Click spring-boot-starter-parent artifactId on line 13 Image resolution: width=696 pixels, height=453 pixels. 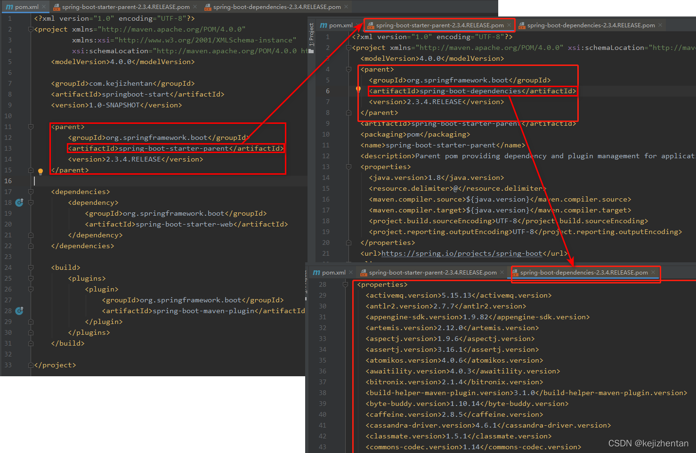click(x=176, y=148)
